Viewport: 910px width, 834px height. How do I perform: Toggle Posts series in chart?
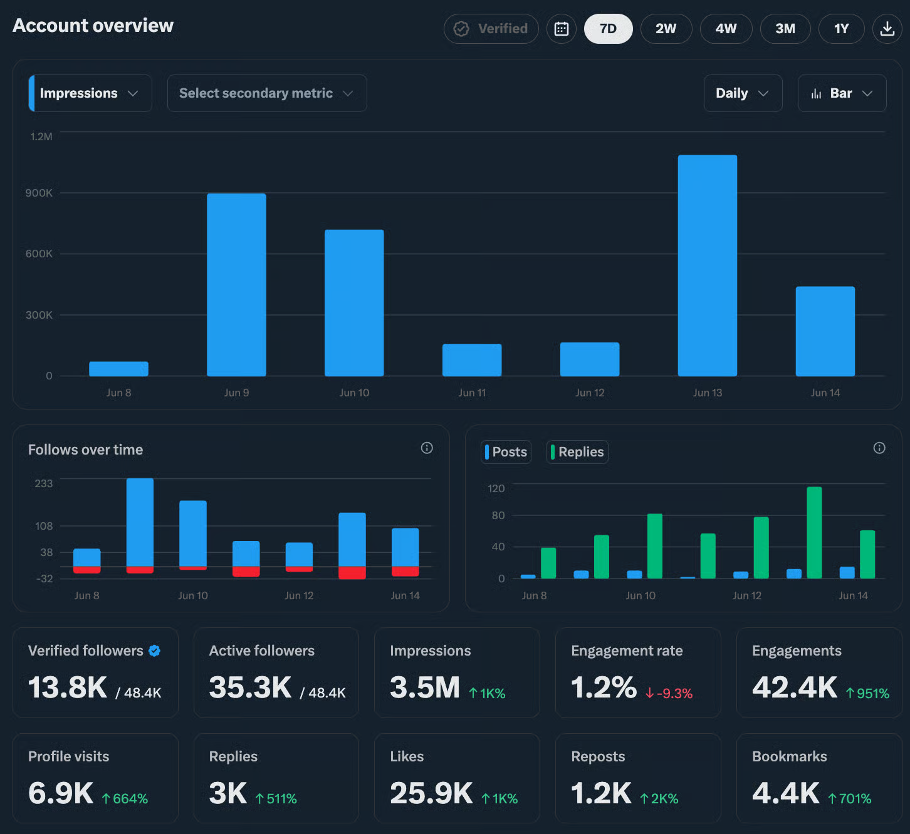pyautogui.click(x=506, y=452)
